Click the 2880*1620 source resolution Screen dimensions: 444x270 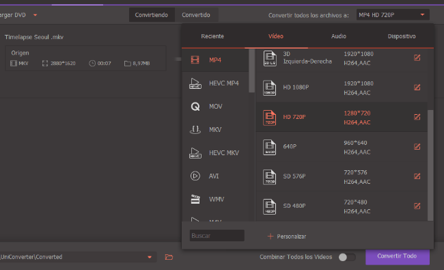63,64
